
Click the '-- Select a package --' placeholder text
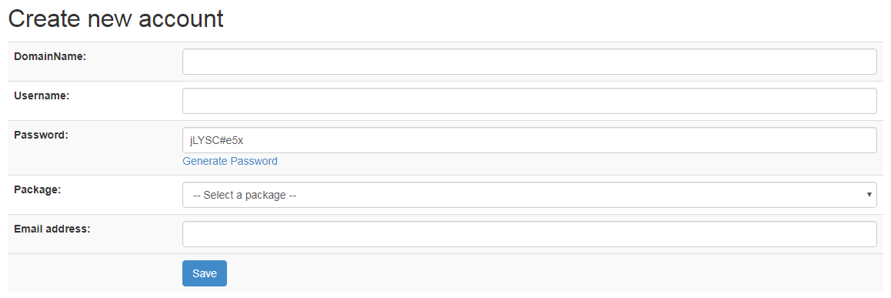tap(245, 195)
